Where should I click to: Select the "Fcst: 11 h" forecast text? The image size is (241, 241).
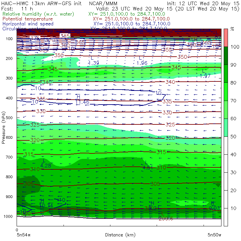(x=17, y=9)
